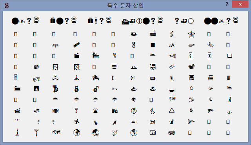Screen dimensions: 251x145
Task: Select the sitting cat symbol
Action: coord(172,122)
